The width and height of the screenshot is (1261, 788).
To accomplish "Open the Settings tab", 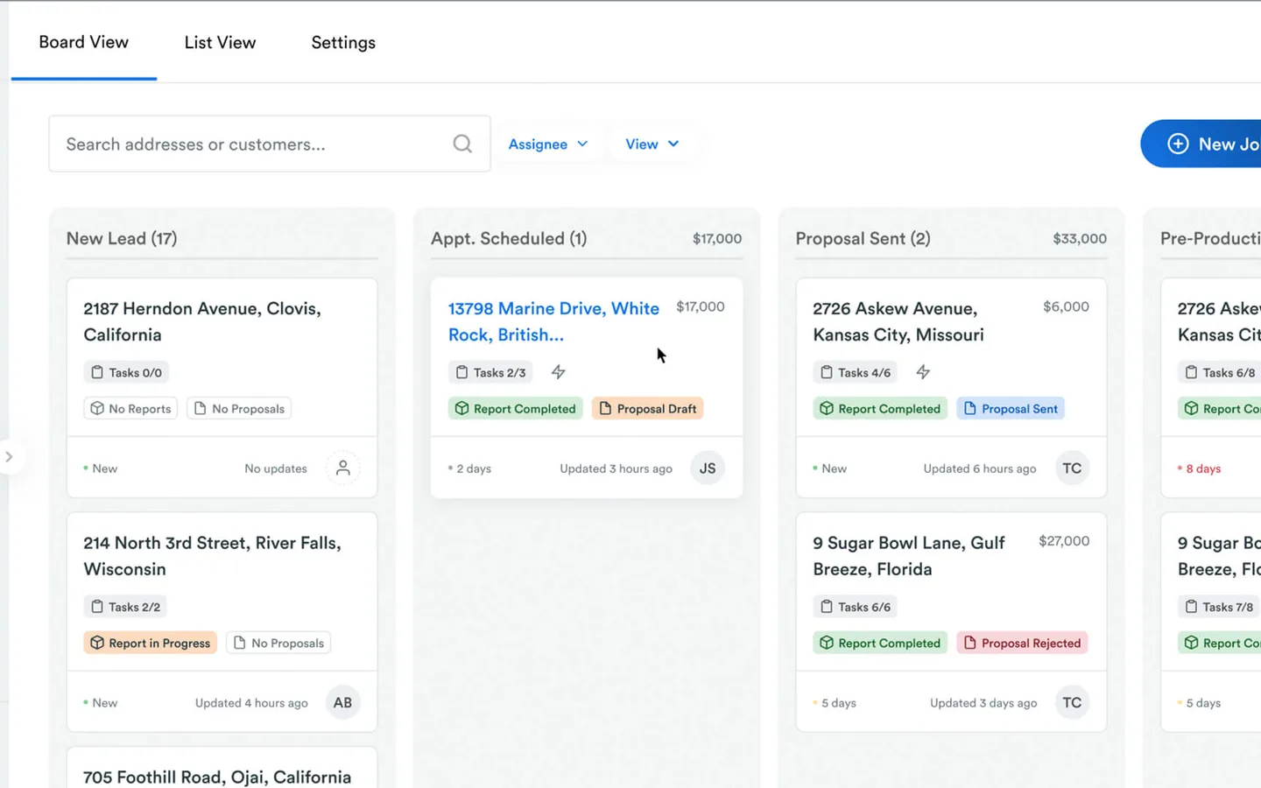I will point(343,42).
